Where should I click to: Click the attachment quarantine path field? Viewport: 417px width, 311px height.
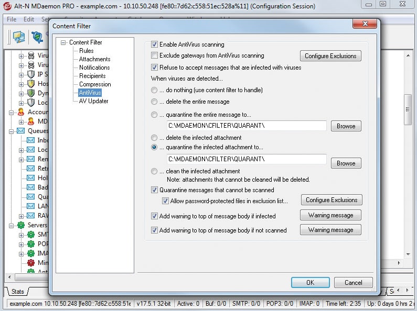[x=247, y=159]
